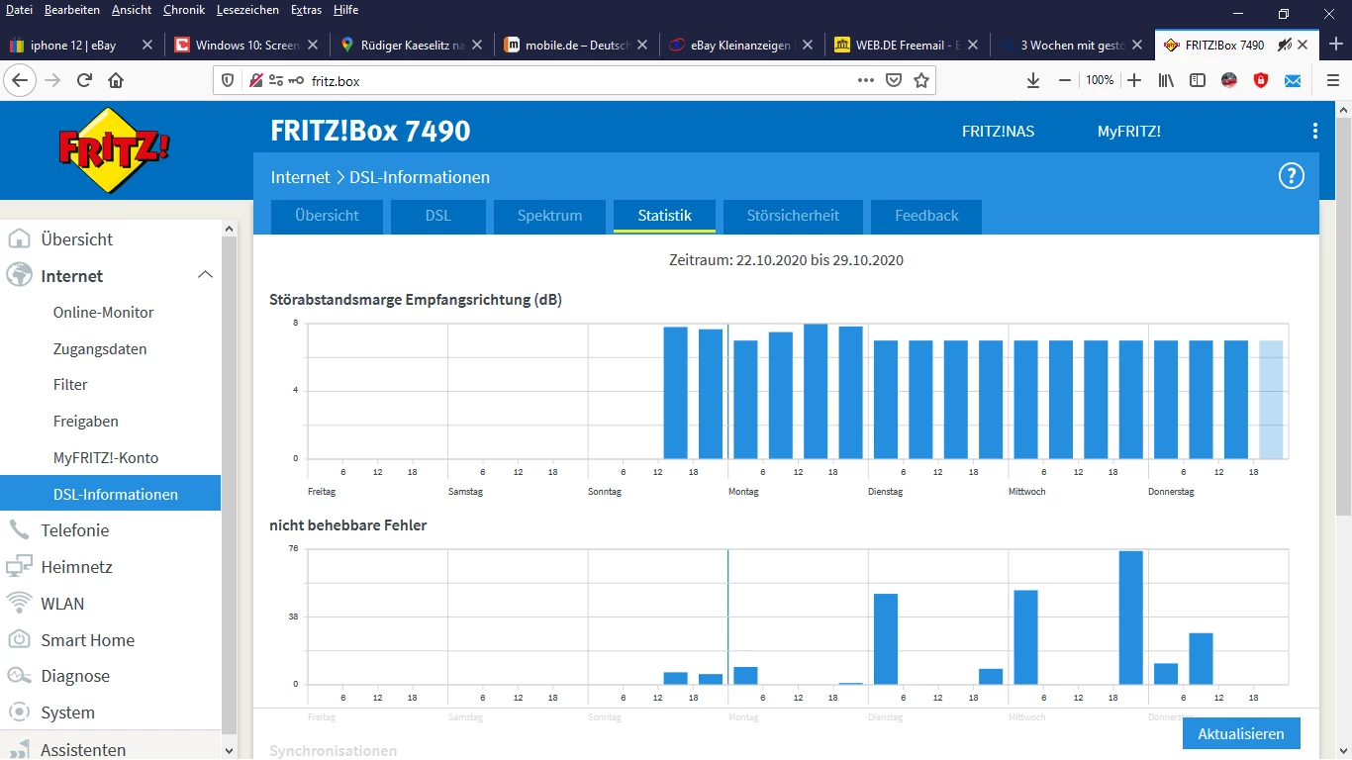This screenshot has width=1352, height=760.
Task: Follow the MyFRITZ! link in header
Action: point(1128,131)
